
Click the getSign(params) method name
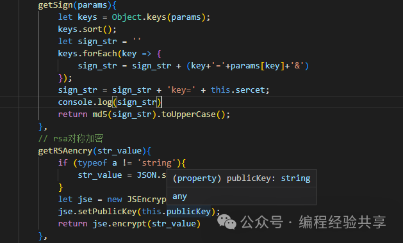point(55,5)
